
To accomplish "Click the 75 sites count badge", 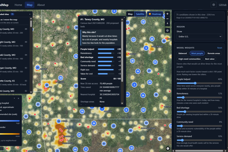I will [12, 14].
